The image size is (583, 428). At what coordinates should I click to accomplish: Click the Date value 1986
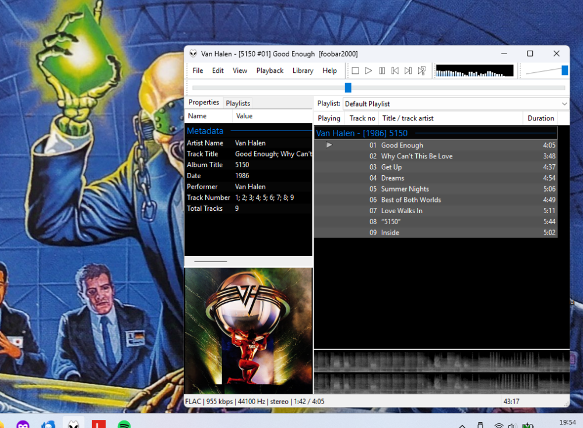(x=242, y=176)
